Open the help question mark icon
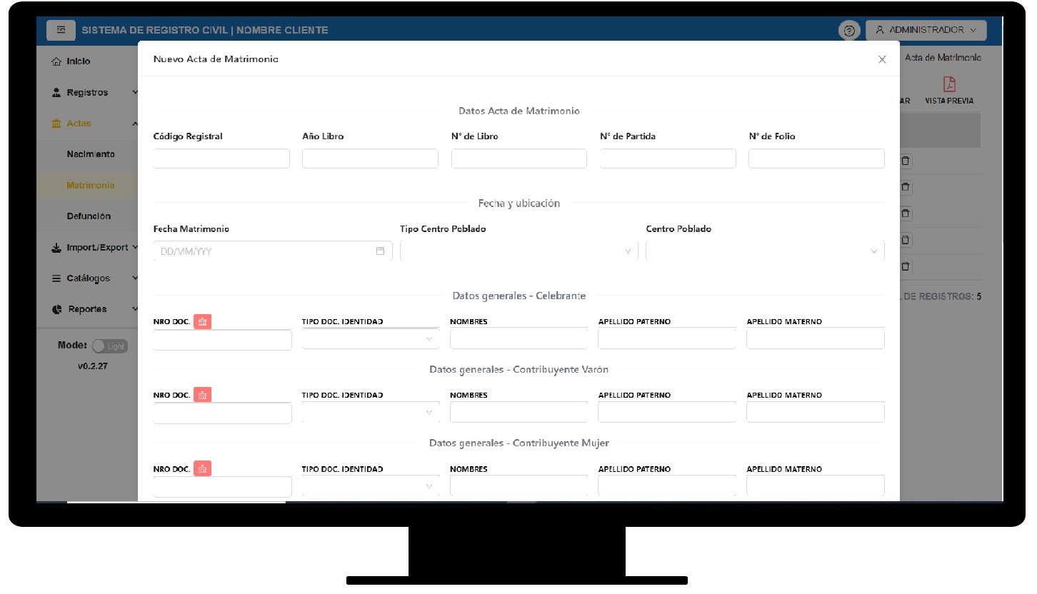 pyautogui.click(x=849, y=31)
